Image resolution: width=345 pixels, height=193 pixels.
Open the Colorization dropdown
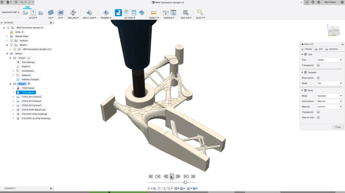[329, 101]
